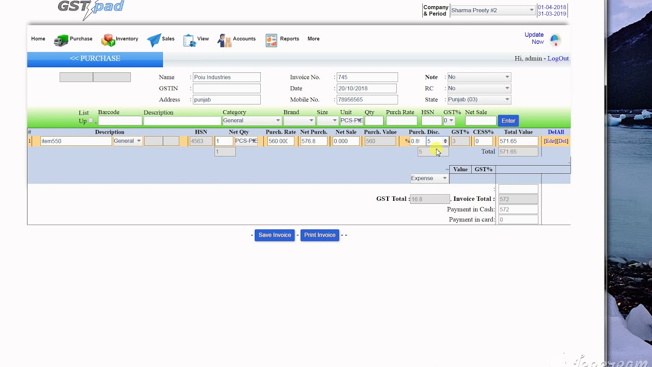This screenshot has width=652, height=367.
Task: Click the [Edit] link in item550 row
Action: 550,141
